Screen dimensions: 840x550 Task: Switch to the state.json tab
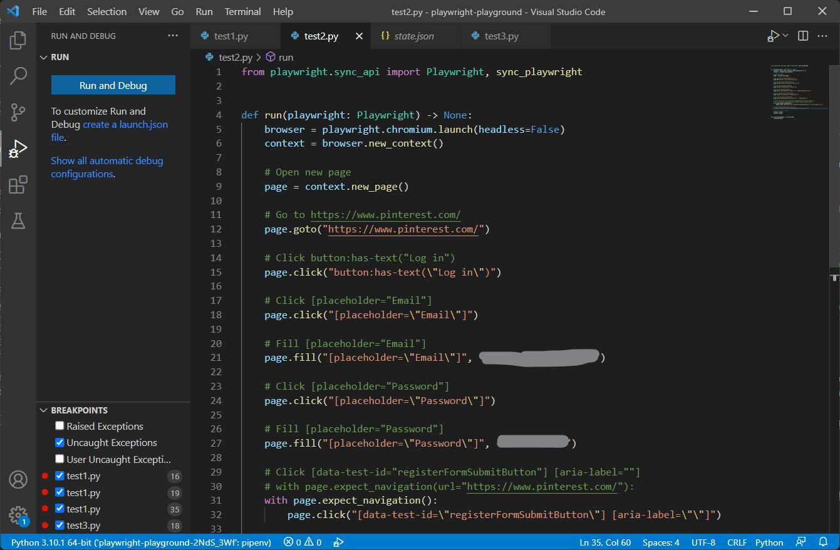click(x=413, y=36)
